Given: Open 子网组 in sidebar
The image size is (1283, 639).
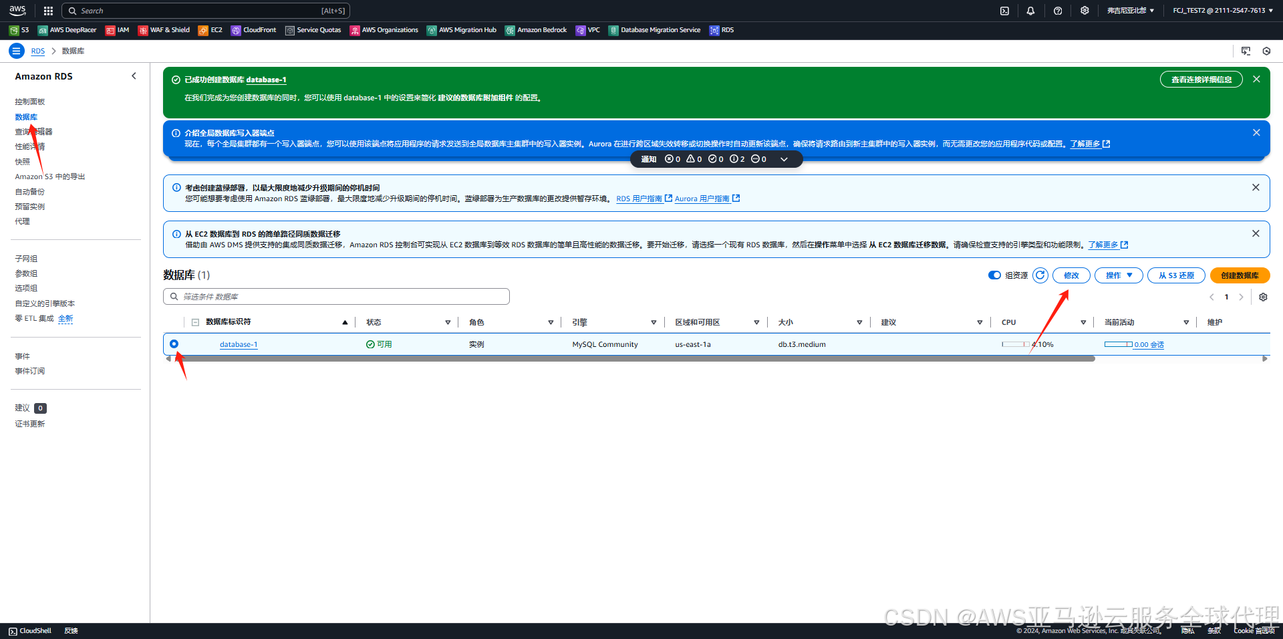Looking at the screenshot, I should (x=26, y=259).
